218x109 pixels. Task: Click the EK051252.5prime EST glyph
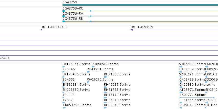pos(64,108)
